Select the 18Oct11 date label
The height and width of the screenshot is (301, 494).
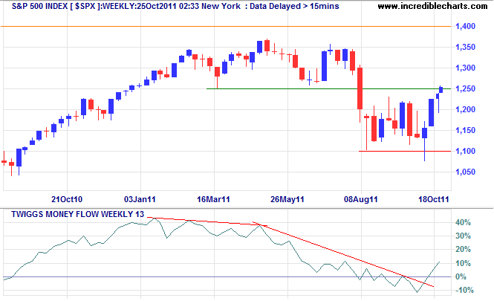(434, 199)
